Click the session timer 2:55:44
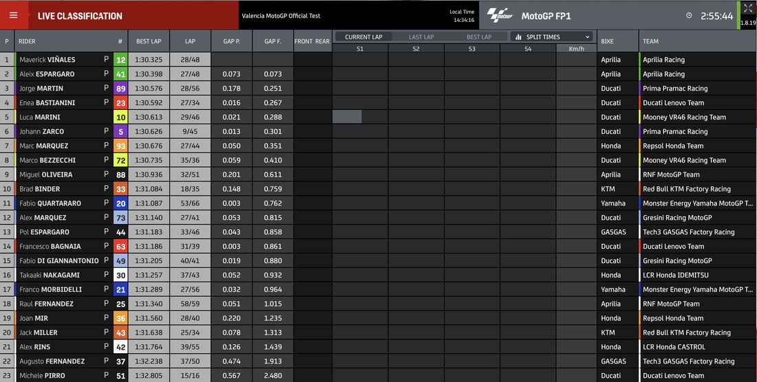The height and width of the screenshot is (382, 757). [x=717, y=16]
